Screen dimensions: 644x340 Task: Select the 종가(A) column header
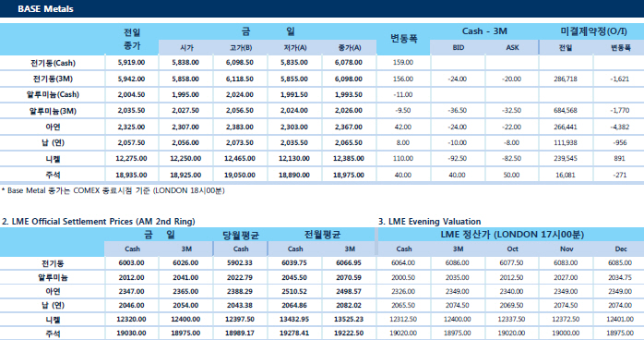[x=350, y=48]
